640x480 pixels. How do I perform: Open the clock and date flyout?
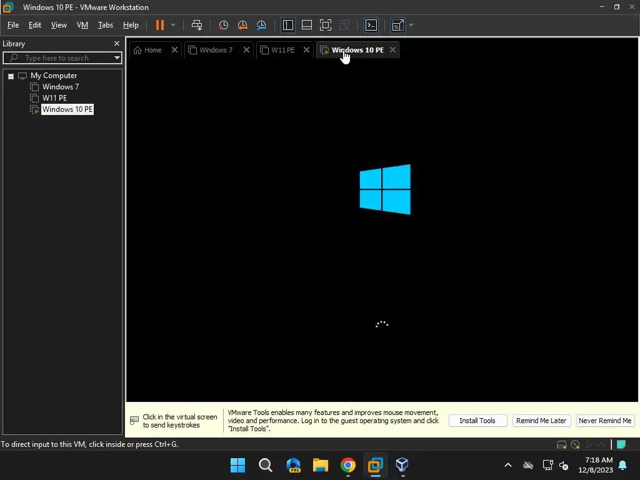(x=596, y=465)
